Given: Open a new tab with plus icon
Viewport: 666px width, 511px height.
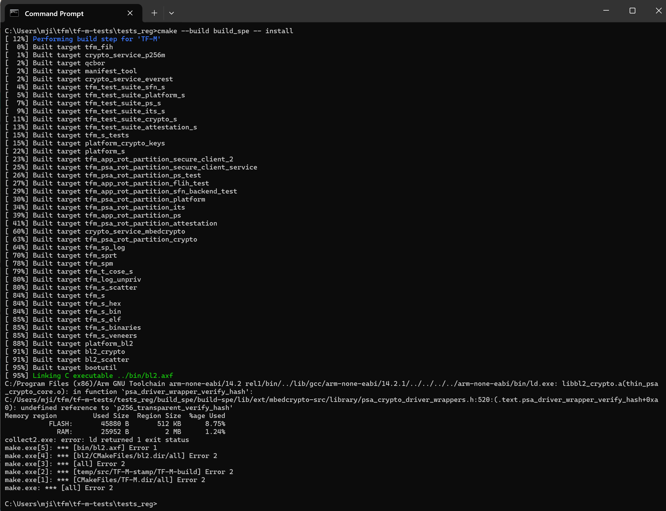Looking at the screenshot, I should coord(154,13).
